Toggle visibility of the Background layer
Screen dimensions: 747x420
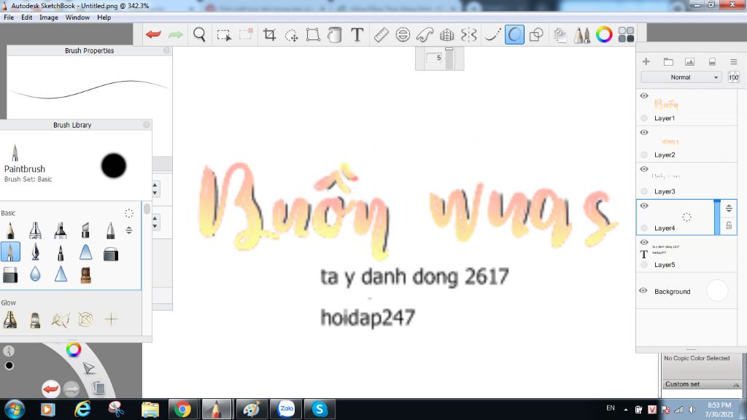click(644, 291)
